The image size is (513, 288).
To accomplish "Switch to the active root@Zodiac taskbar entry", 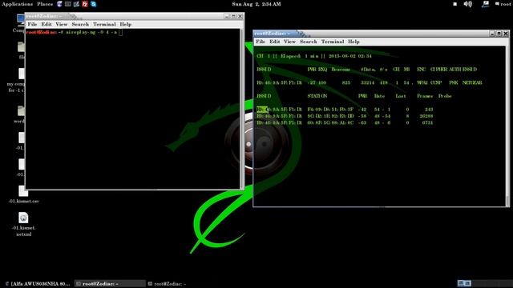I will [110, 284].
